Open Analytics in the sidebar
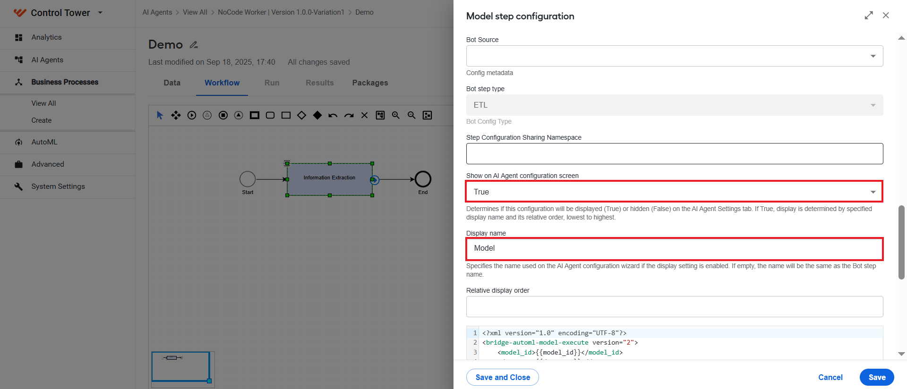This screenshot has height=389, width=907. pyautogui.click(x=68, y=37)
